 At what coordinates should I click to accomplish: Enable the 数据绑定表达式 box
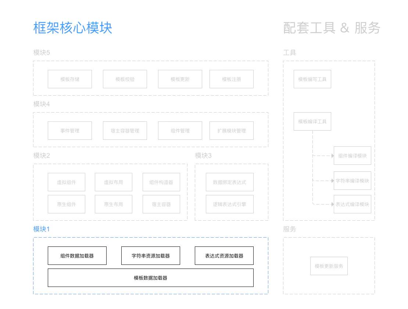(229, 182)
